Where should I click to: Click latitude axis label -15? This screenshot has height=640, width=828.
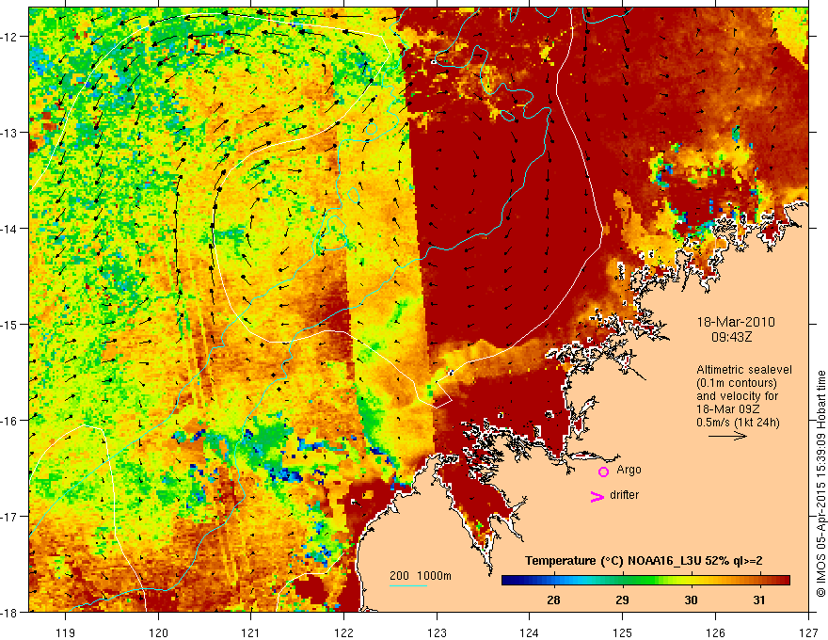click(x=9, y=325)
